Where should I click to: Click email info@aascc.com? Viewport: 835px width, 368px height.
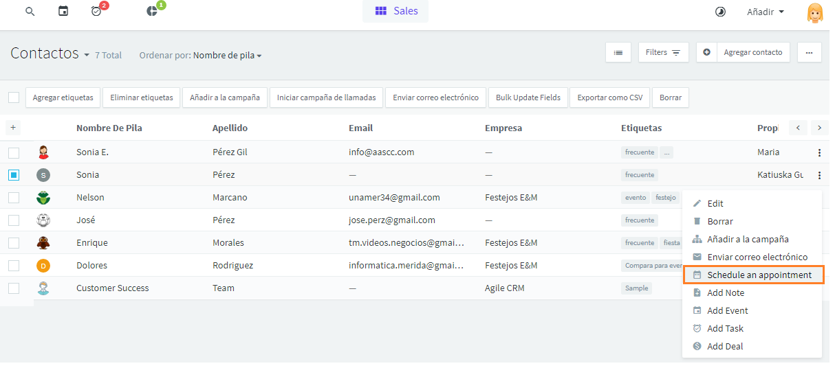click(x=381, y=152)
